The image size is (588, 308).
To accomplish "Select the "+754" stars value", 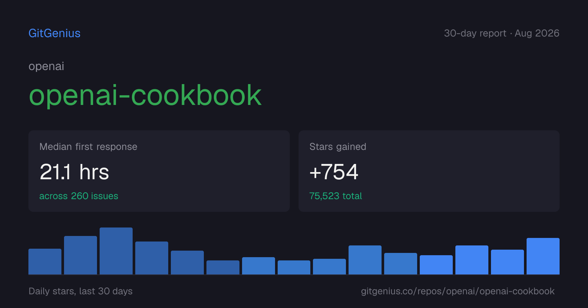I will (334, 172).
